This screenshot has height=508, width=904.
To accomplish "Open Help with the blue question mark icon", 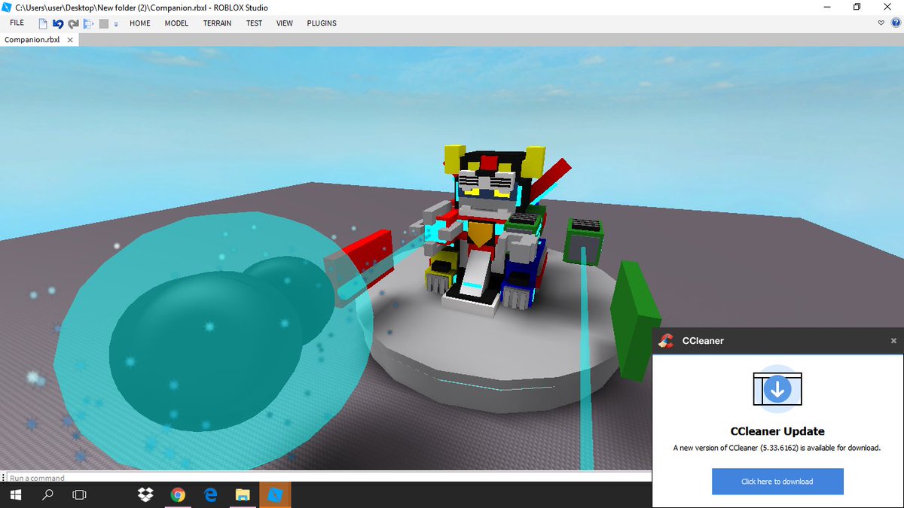I will [895, 23].
